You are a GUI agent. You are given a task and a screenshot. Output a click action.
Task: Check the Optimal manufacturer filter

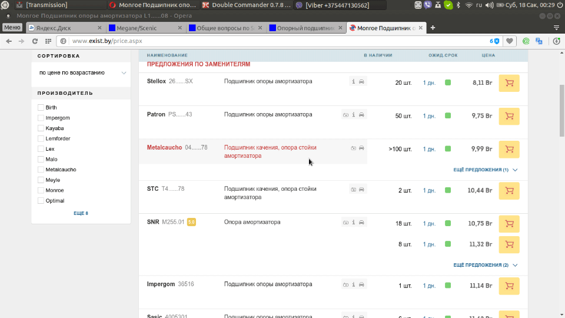click(41, 201)
